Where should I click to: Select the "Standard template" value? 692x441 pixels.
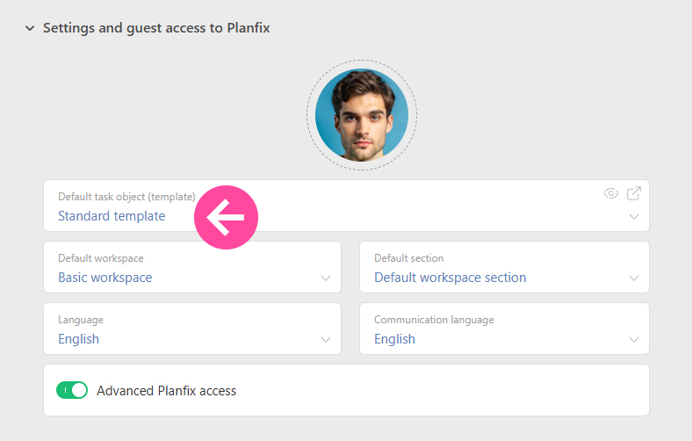(x=112, y=216)
